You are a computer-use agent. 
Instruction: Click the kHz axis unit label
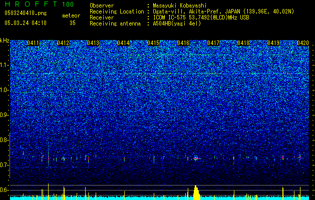point(5,40)
